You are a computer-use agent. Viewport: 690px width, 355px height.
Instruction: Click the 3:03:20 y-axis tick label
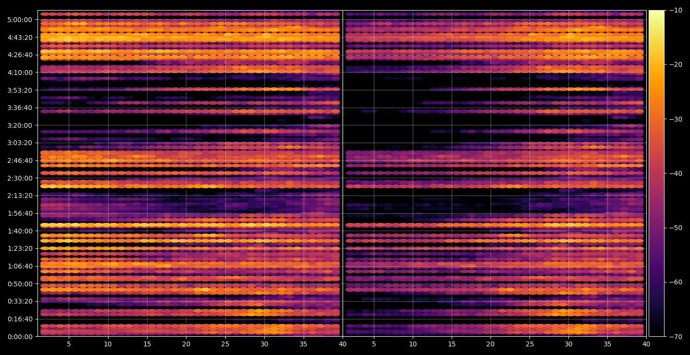(x=20, y=143)
